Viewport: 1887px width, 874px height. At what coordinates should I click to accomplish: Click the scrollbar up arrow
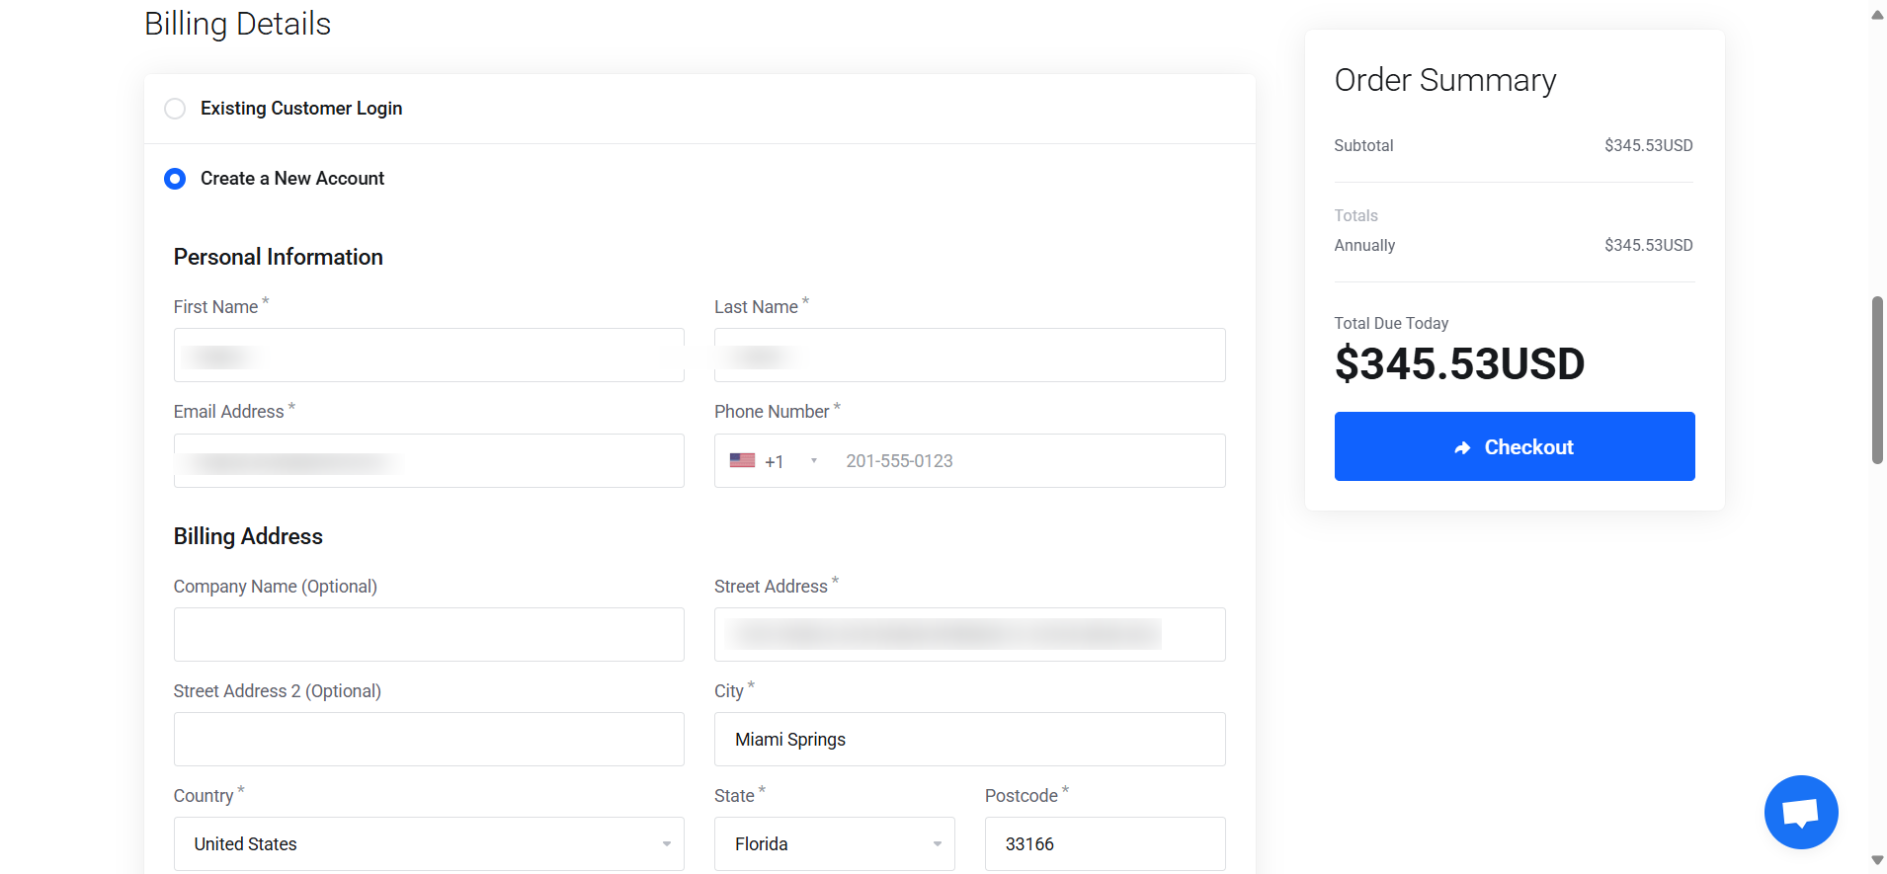[x=1877, y=15]
